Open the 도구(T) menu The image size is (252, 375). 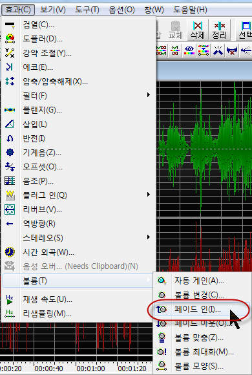[87, 10]
